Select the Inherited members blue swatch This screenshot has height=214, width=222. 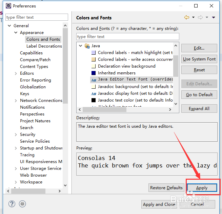(94, 73)
